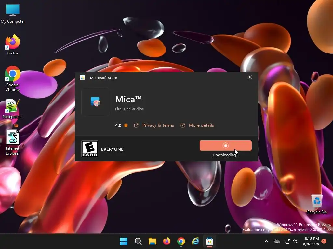This screenshot has height=249, width=333.
Task: Click the EVERYONE rating label
Action: pos(112,149)
